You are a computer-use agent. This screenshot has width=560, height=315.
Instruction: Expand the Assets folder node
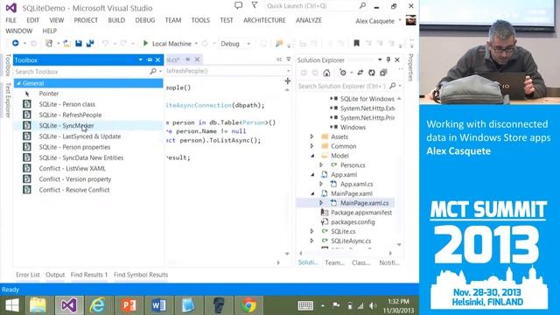311,136
